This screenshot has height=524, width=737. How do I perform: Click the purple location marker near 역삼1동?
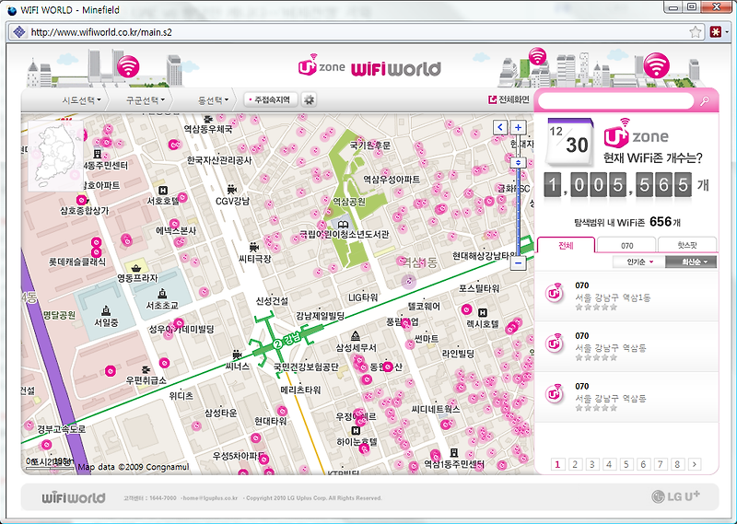pos(409,281)
